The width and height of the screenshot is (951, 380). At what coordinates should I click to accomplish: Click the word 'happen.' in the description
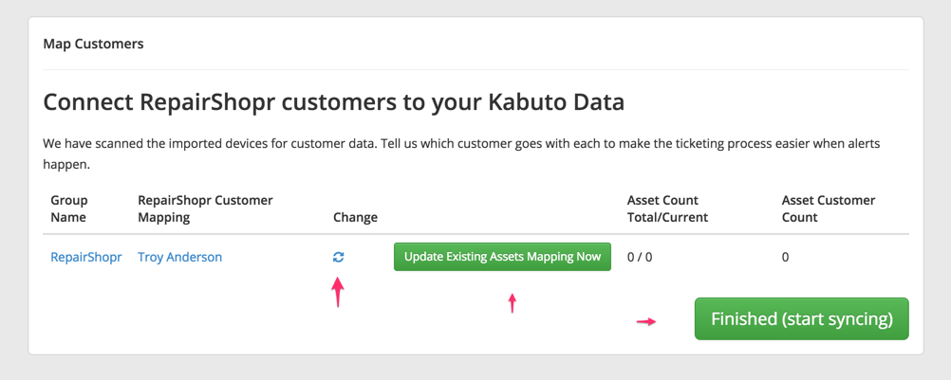(66, 165)
